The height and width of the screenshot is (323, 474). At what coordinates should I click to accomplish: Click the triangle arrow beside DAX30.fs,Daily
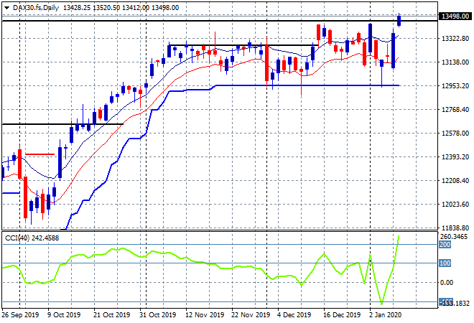point(6,8)
